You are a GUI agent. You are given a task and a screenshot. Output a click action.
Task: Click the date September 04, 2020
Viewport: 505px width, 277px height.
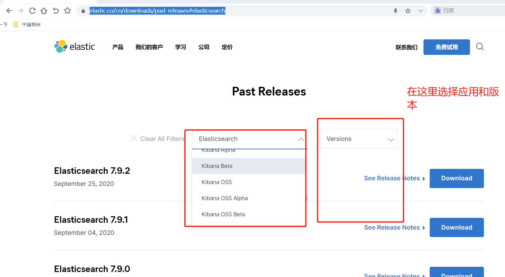pyautogui.click(x=84, y=233)
